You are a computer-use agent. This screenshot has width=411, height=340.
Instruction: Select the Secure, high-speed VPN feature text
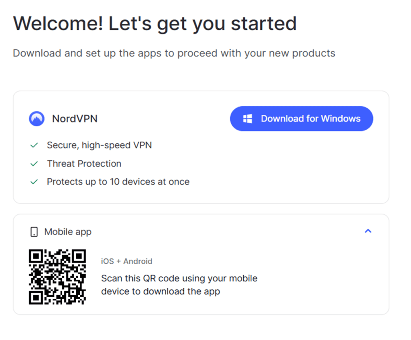pyautogui.click(x=99, y=145)
